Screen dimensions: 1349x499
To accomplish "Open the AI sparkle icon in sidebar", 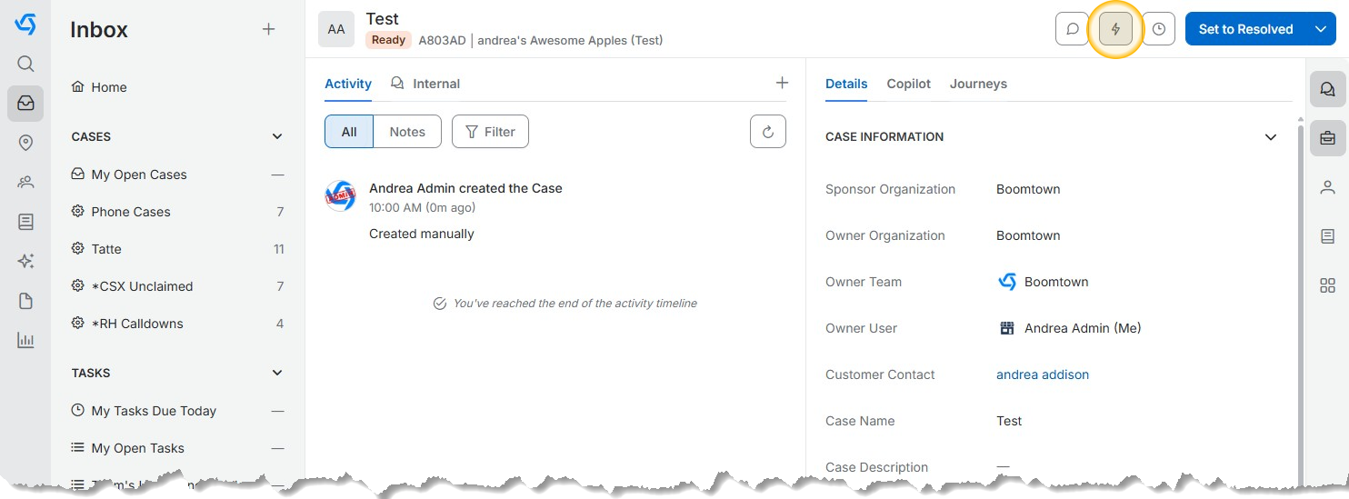I will [25, 262].
